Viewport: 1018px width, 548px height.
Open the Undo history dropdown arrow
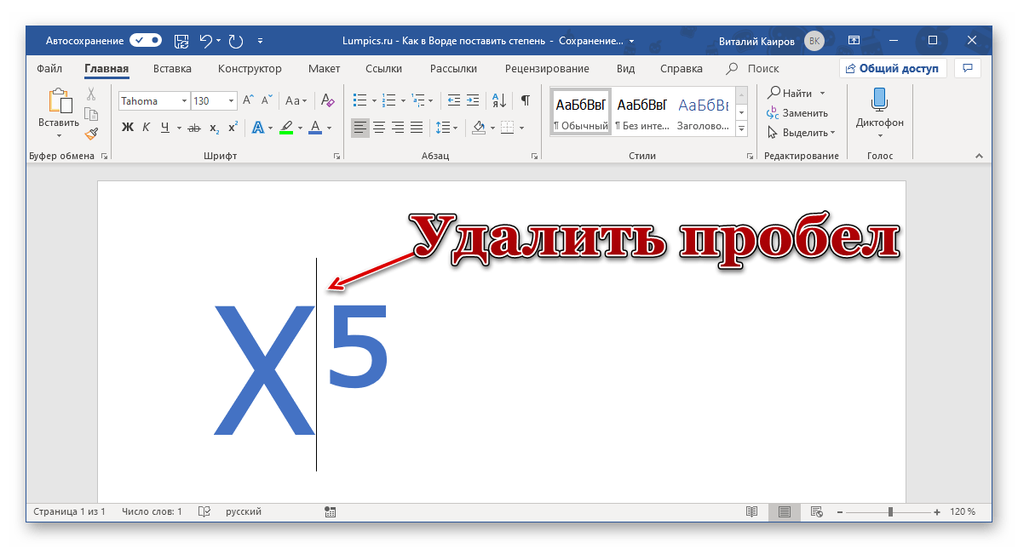pyautogui.click(x=219, y=41)
